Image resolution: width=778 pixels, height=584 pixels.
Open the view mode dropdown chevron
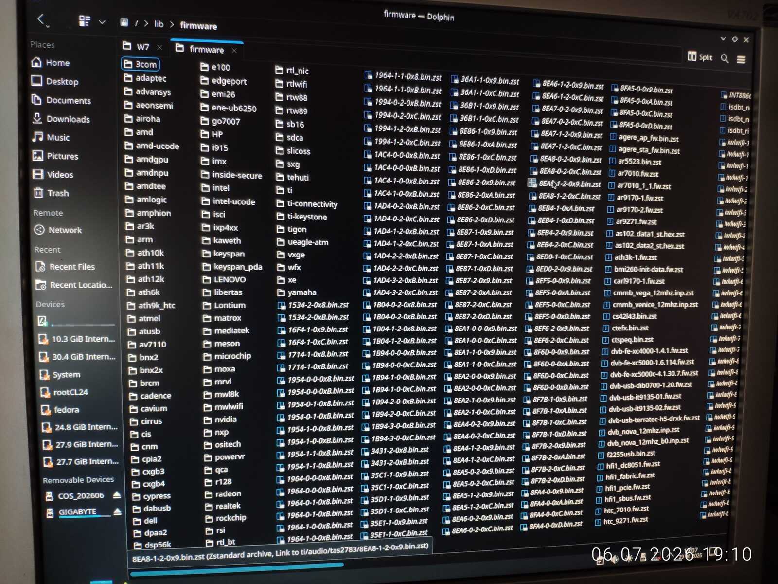point(102,21)
